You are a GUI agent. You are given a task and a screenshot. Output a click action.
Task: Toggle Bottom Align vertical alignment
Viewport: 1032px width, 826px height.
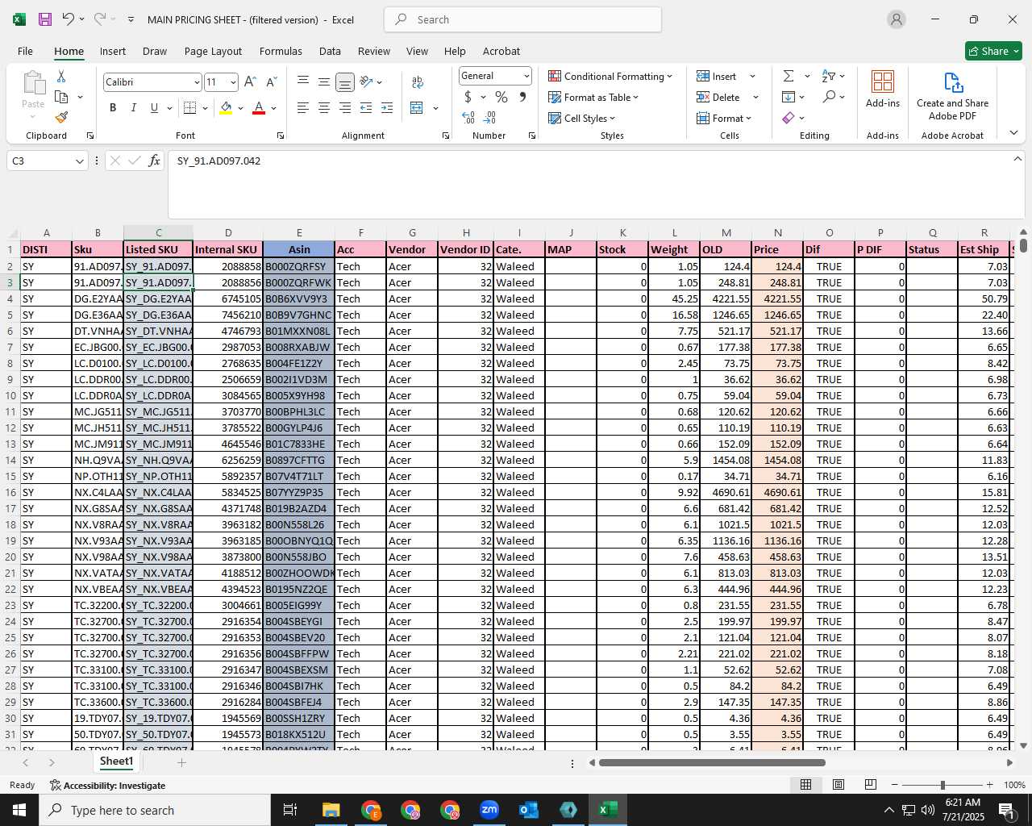pyautogui.click(x=345, y=81)
